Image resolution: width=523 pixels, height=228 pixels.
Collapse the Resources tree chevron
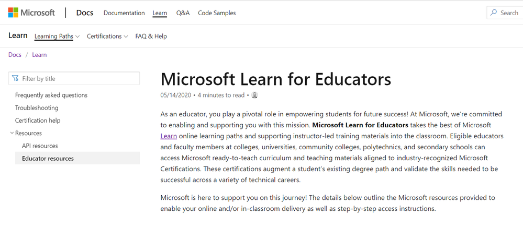point(12,133)
